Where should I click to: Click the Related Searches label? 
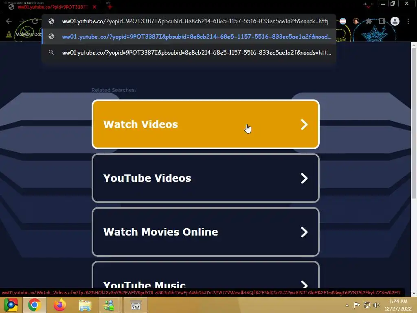(114, 90)
